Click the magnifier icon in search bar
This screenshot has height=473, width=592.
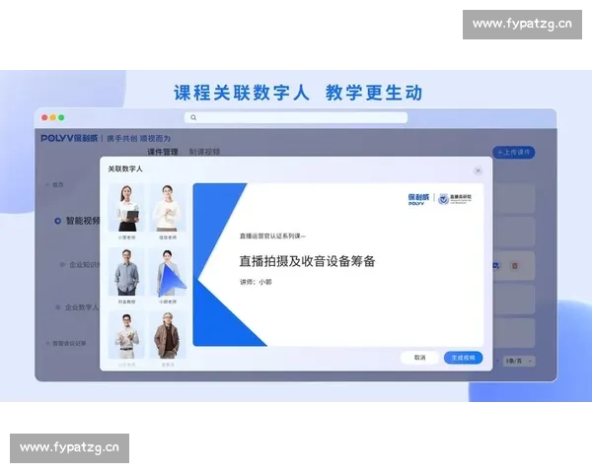click(193, 117)
